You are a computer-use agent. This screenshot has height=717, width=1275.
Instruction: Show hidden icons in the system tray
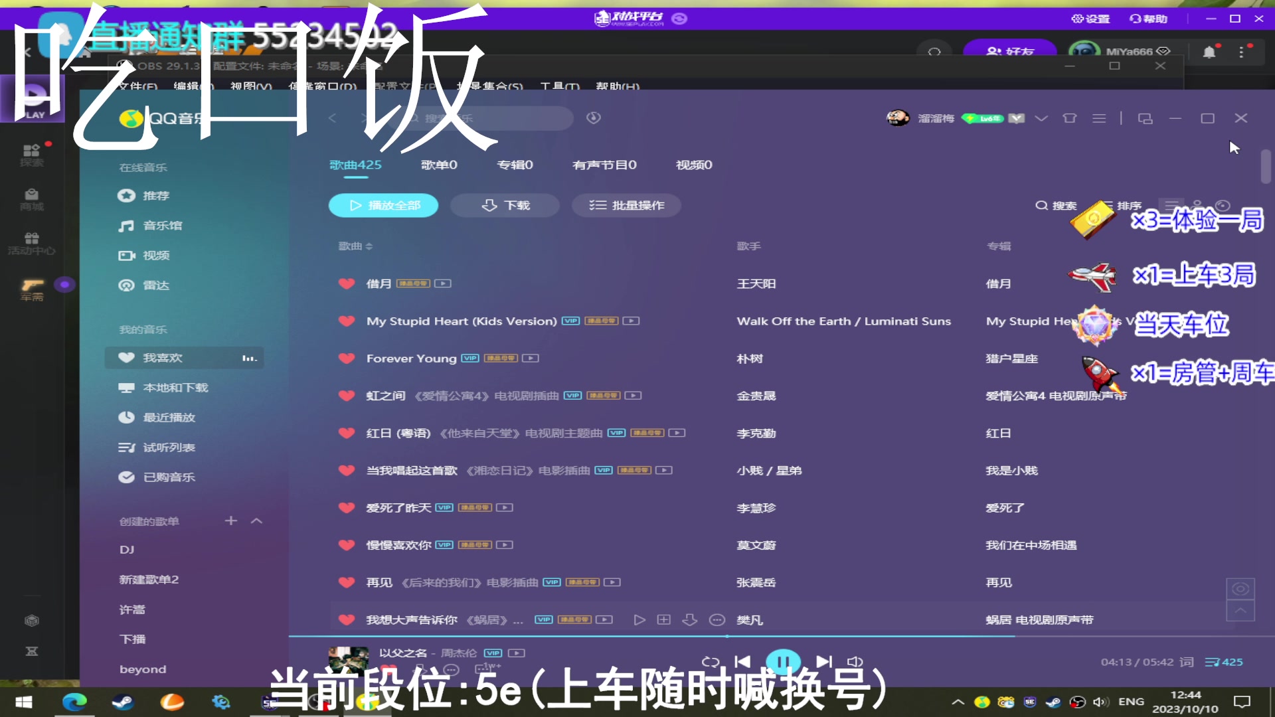(x=958, y=702)
